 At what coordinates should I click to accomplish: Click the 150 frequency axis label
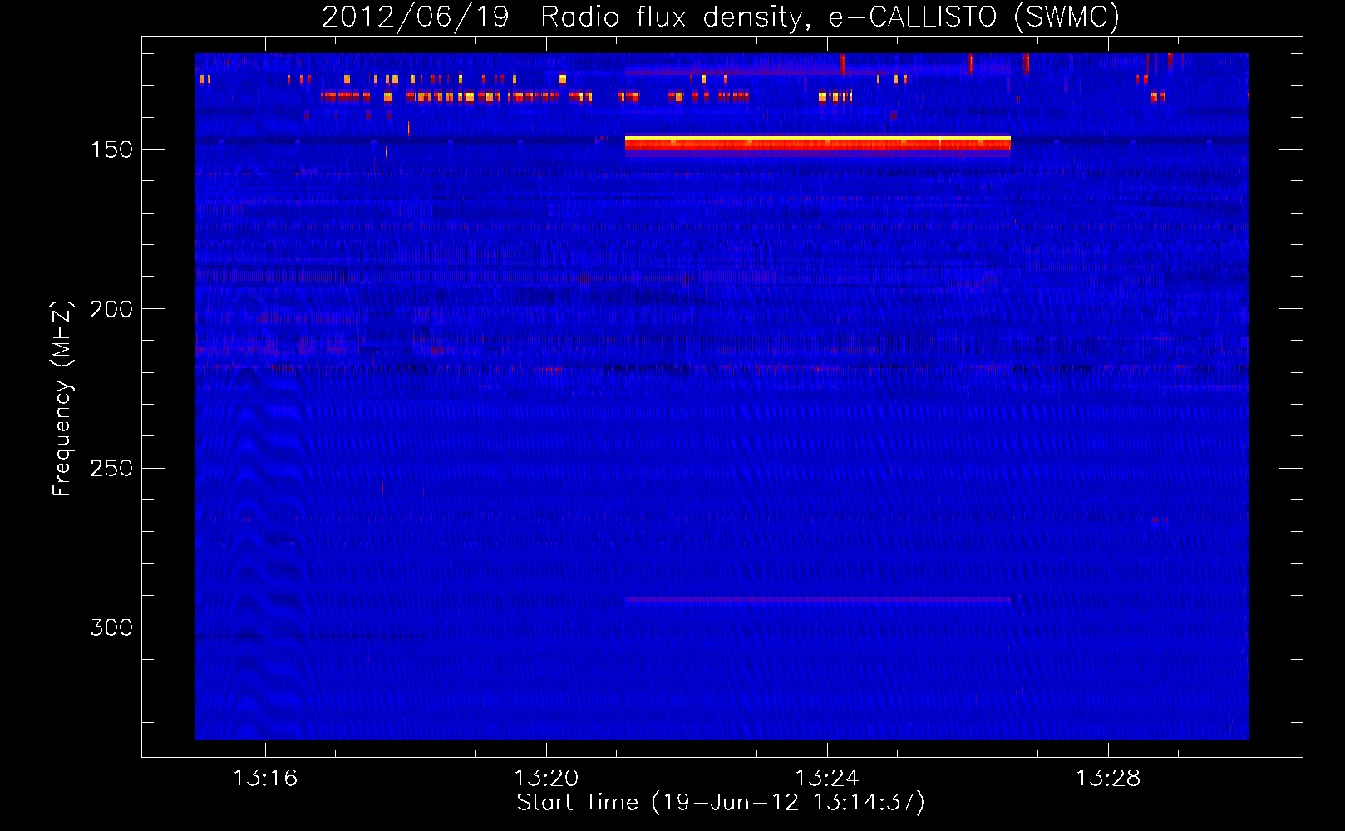tap(111, 150)
